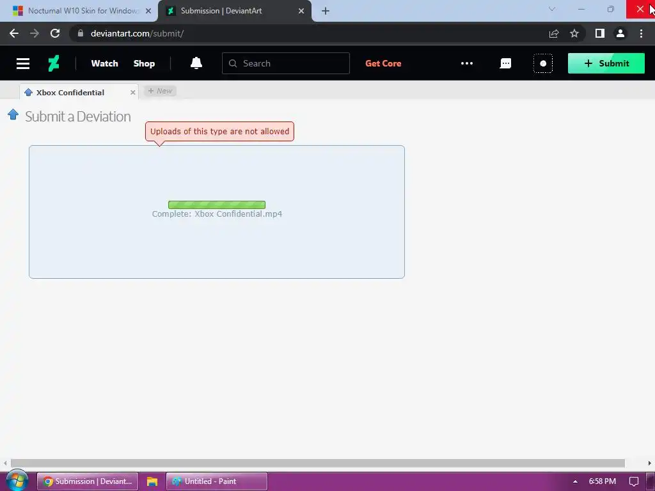Screen dimensions: 655x491
Task: Open the three-dot more menu in DeviantArt header
Action: [466, 63]
